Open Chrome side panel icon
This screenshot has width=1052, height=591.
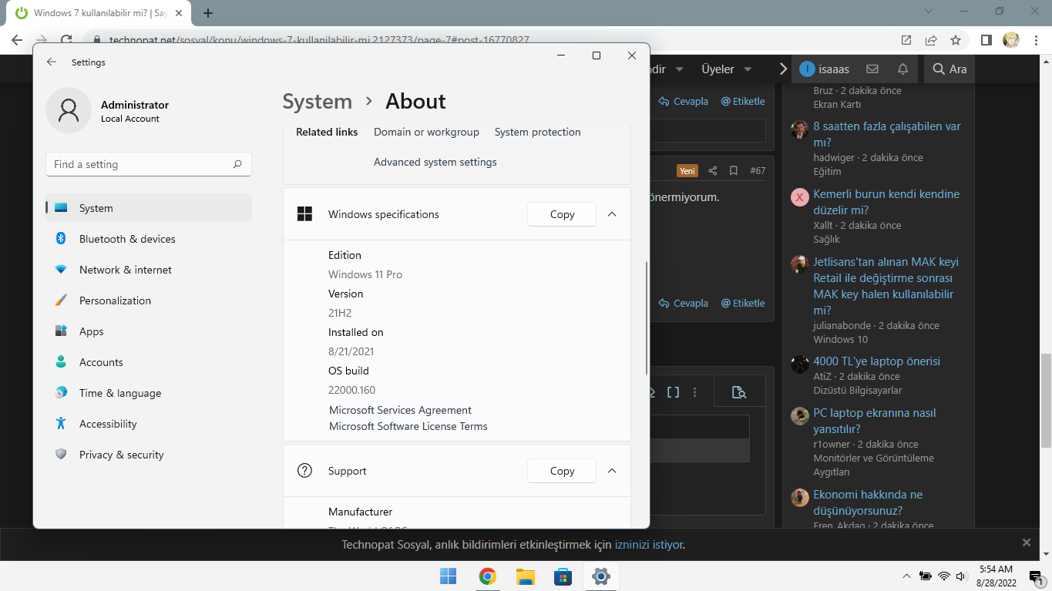(x=986, y=40)
